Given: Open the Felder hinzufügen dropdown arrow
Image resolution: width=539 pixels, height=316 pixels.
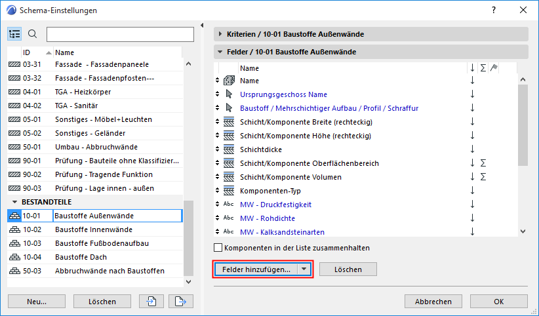Looking at the screenshot, I should coord(304,269).
